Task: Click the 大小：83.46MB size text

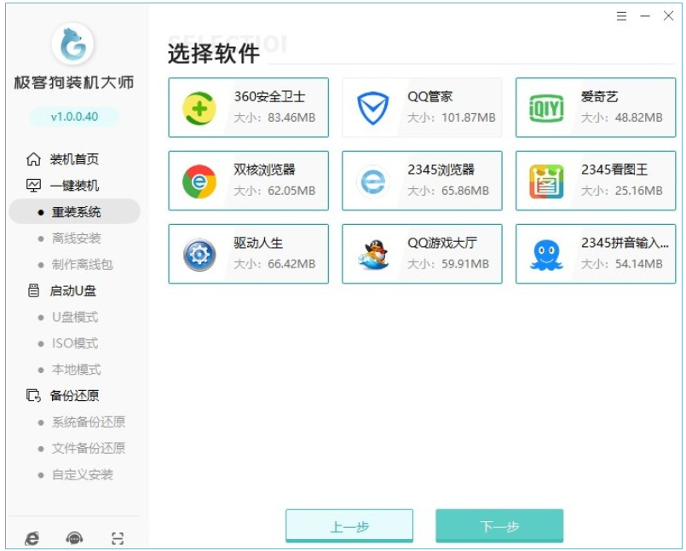Action: click(274, 118)
